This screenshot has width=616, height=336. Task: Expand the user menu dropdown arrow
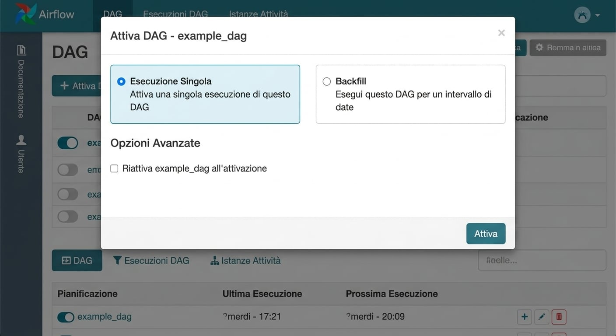tap(597, 16)
